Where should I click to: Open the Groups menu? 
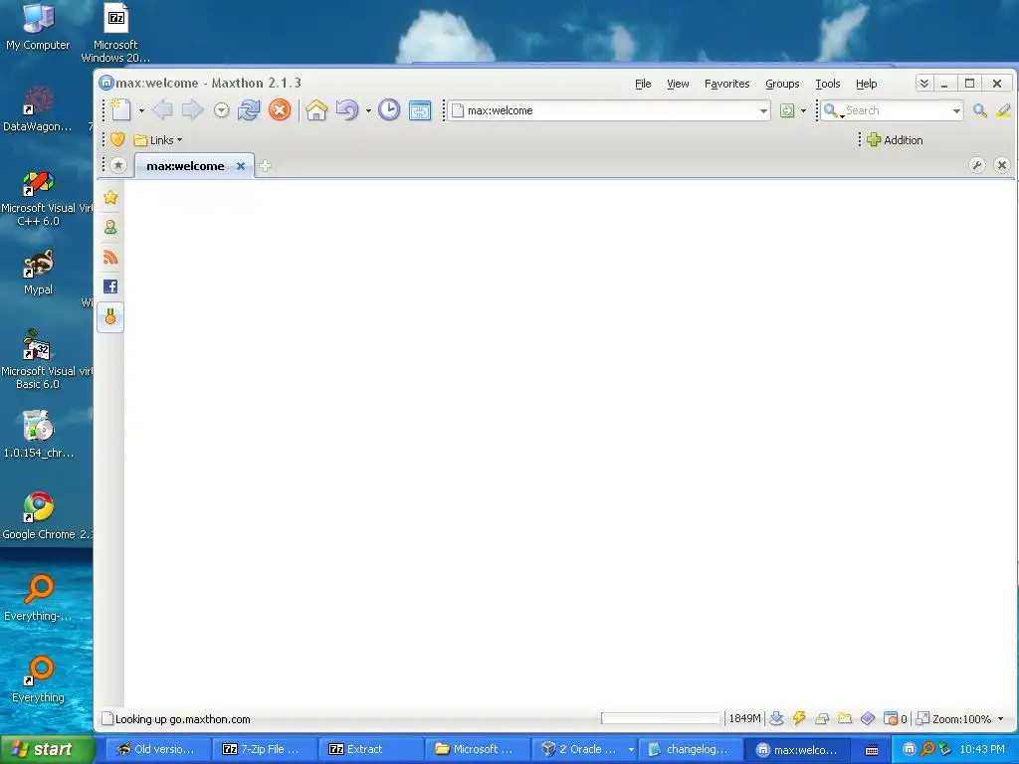click(782, 84)
